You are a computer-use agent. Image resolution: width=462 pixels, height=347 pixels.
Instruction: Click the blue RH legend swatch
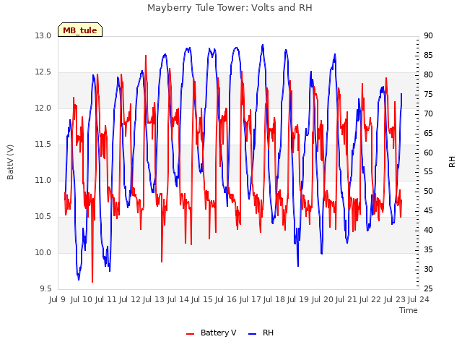point(253,334)
